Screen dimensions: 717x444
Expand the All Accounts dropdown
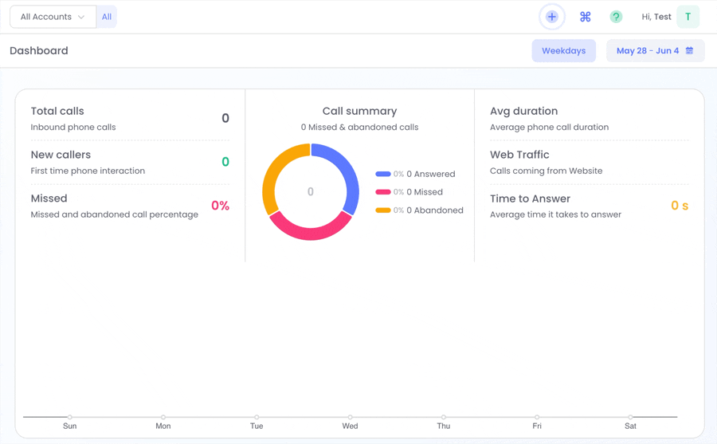pyautogui.click(x=53, y=17)
